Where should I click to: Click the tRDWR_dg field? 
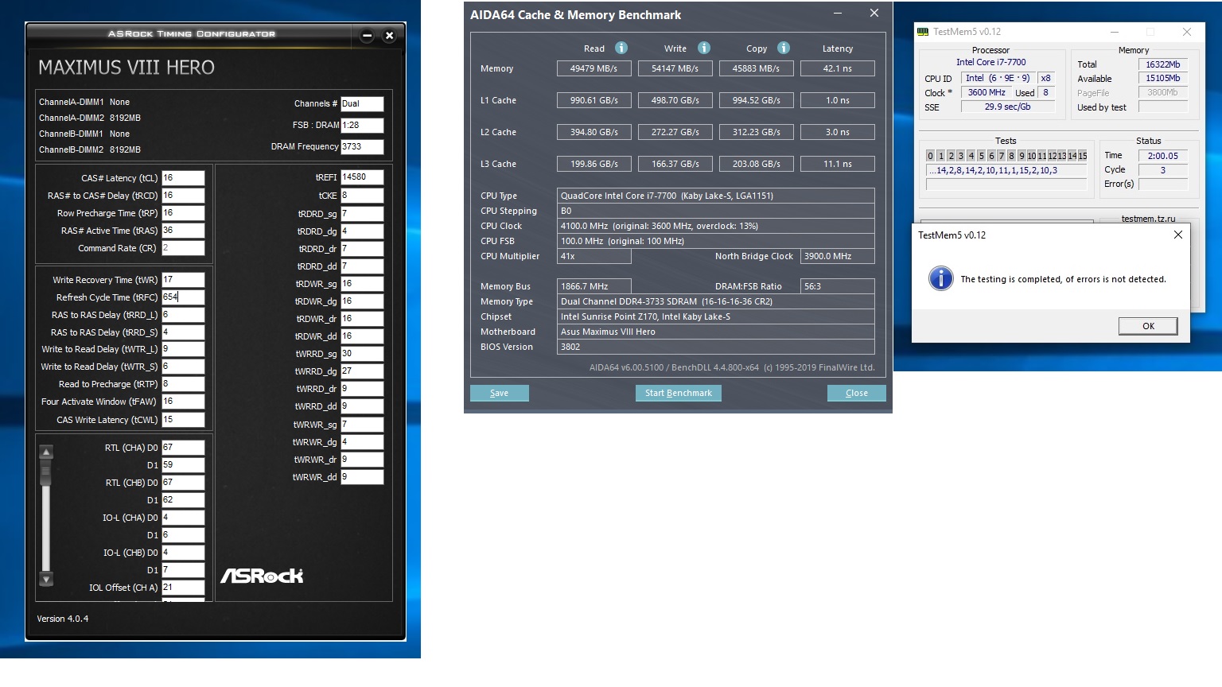point(362,301)
